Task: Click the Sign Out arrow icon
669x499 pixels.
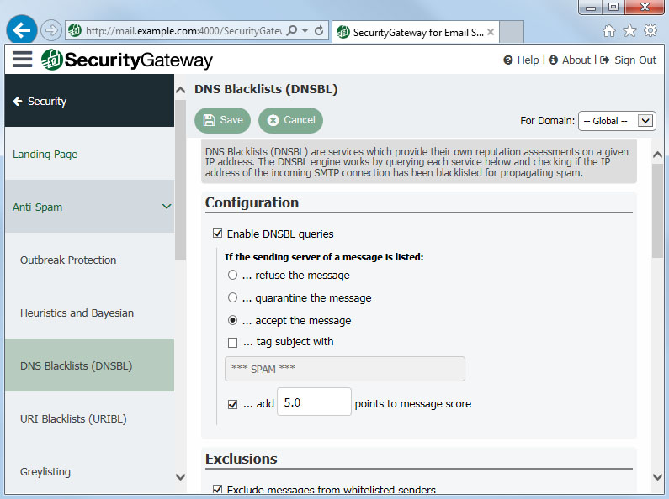Action: (604, 60)
